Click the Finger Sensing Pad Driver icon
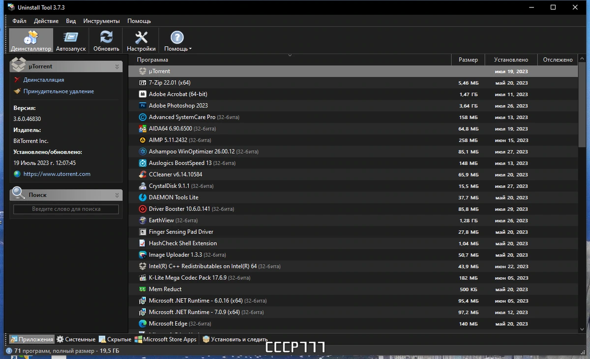This screenshot has width=590, height=359. (143, 232)
